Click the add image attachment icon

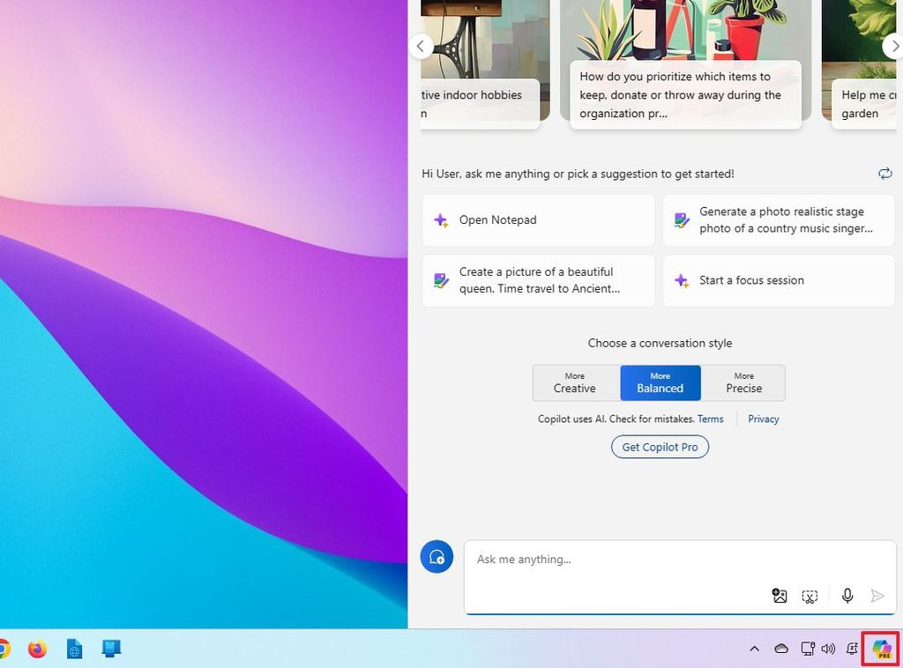(780, 596)
